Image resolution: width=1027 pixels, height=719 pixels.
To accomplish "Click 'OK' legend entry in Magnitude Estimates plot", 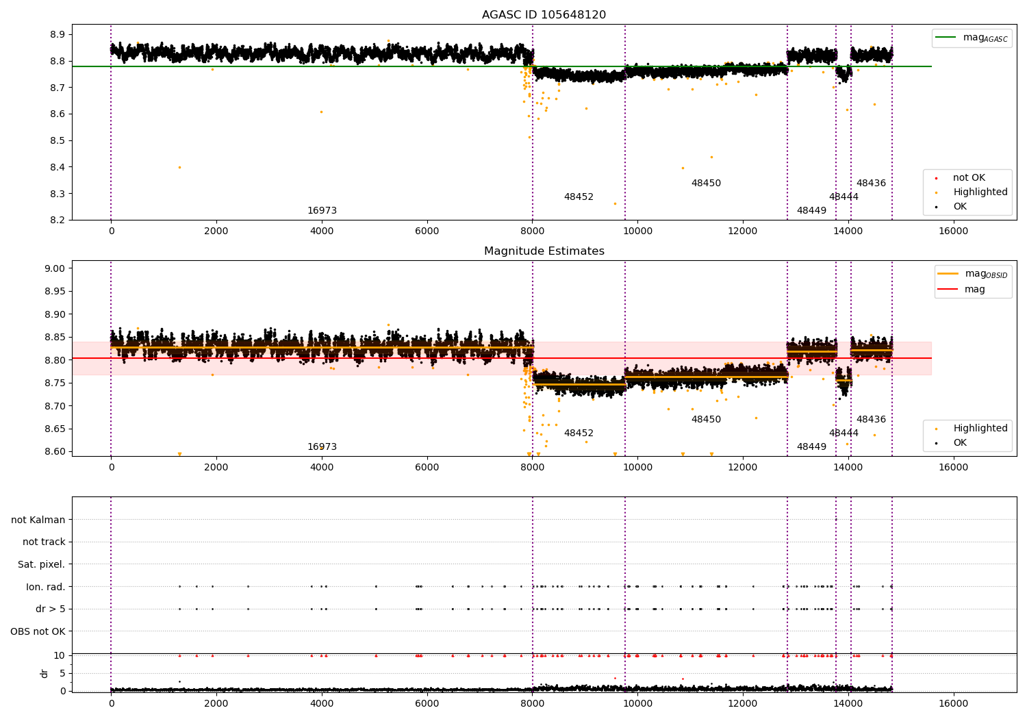I will point(950,443).
